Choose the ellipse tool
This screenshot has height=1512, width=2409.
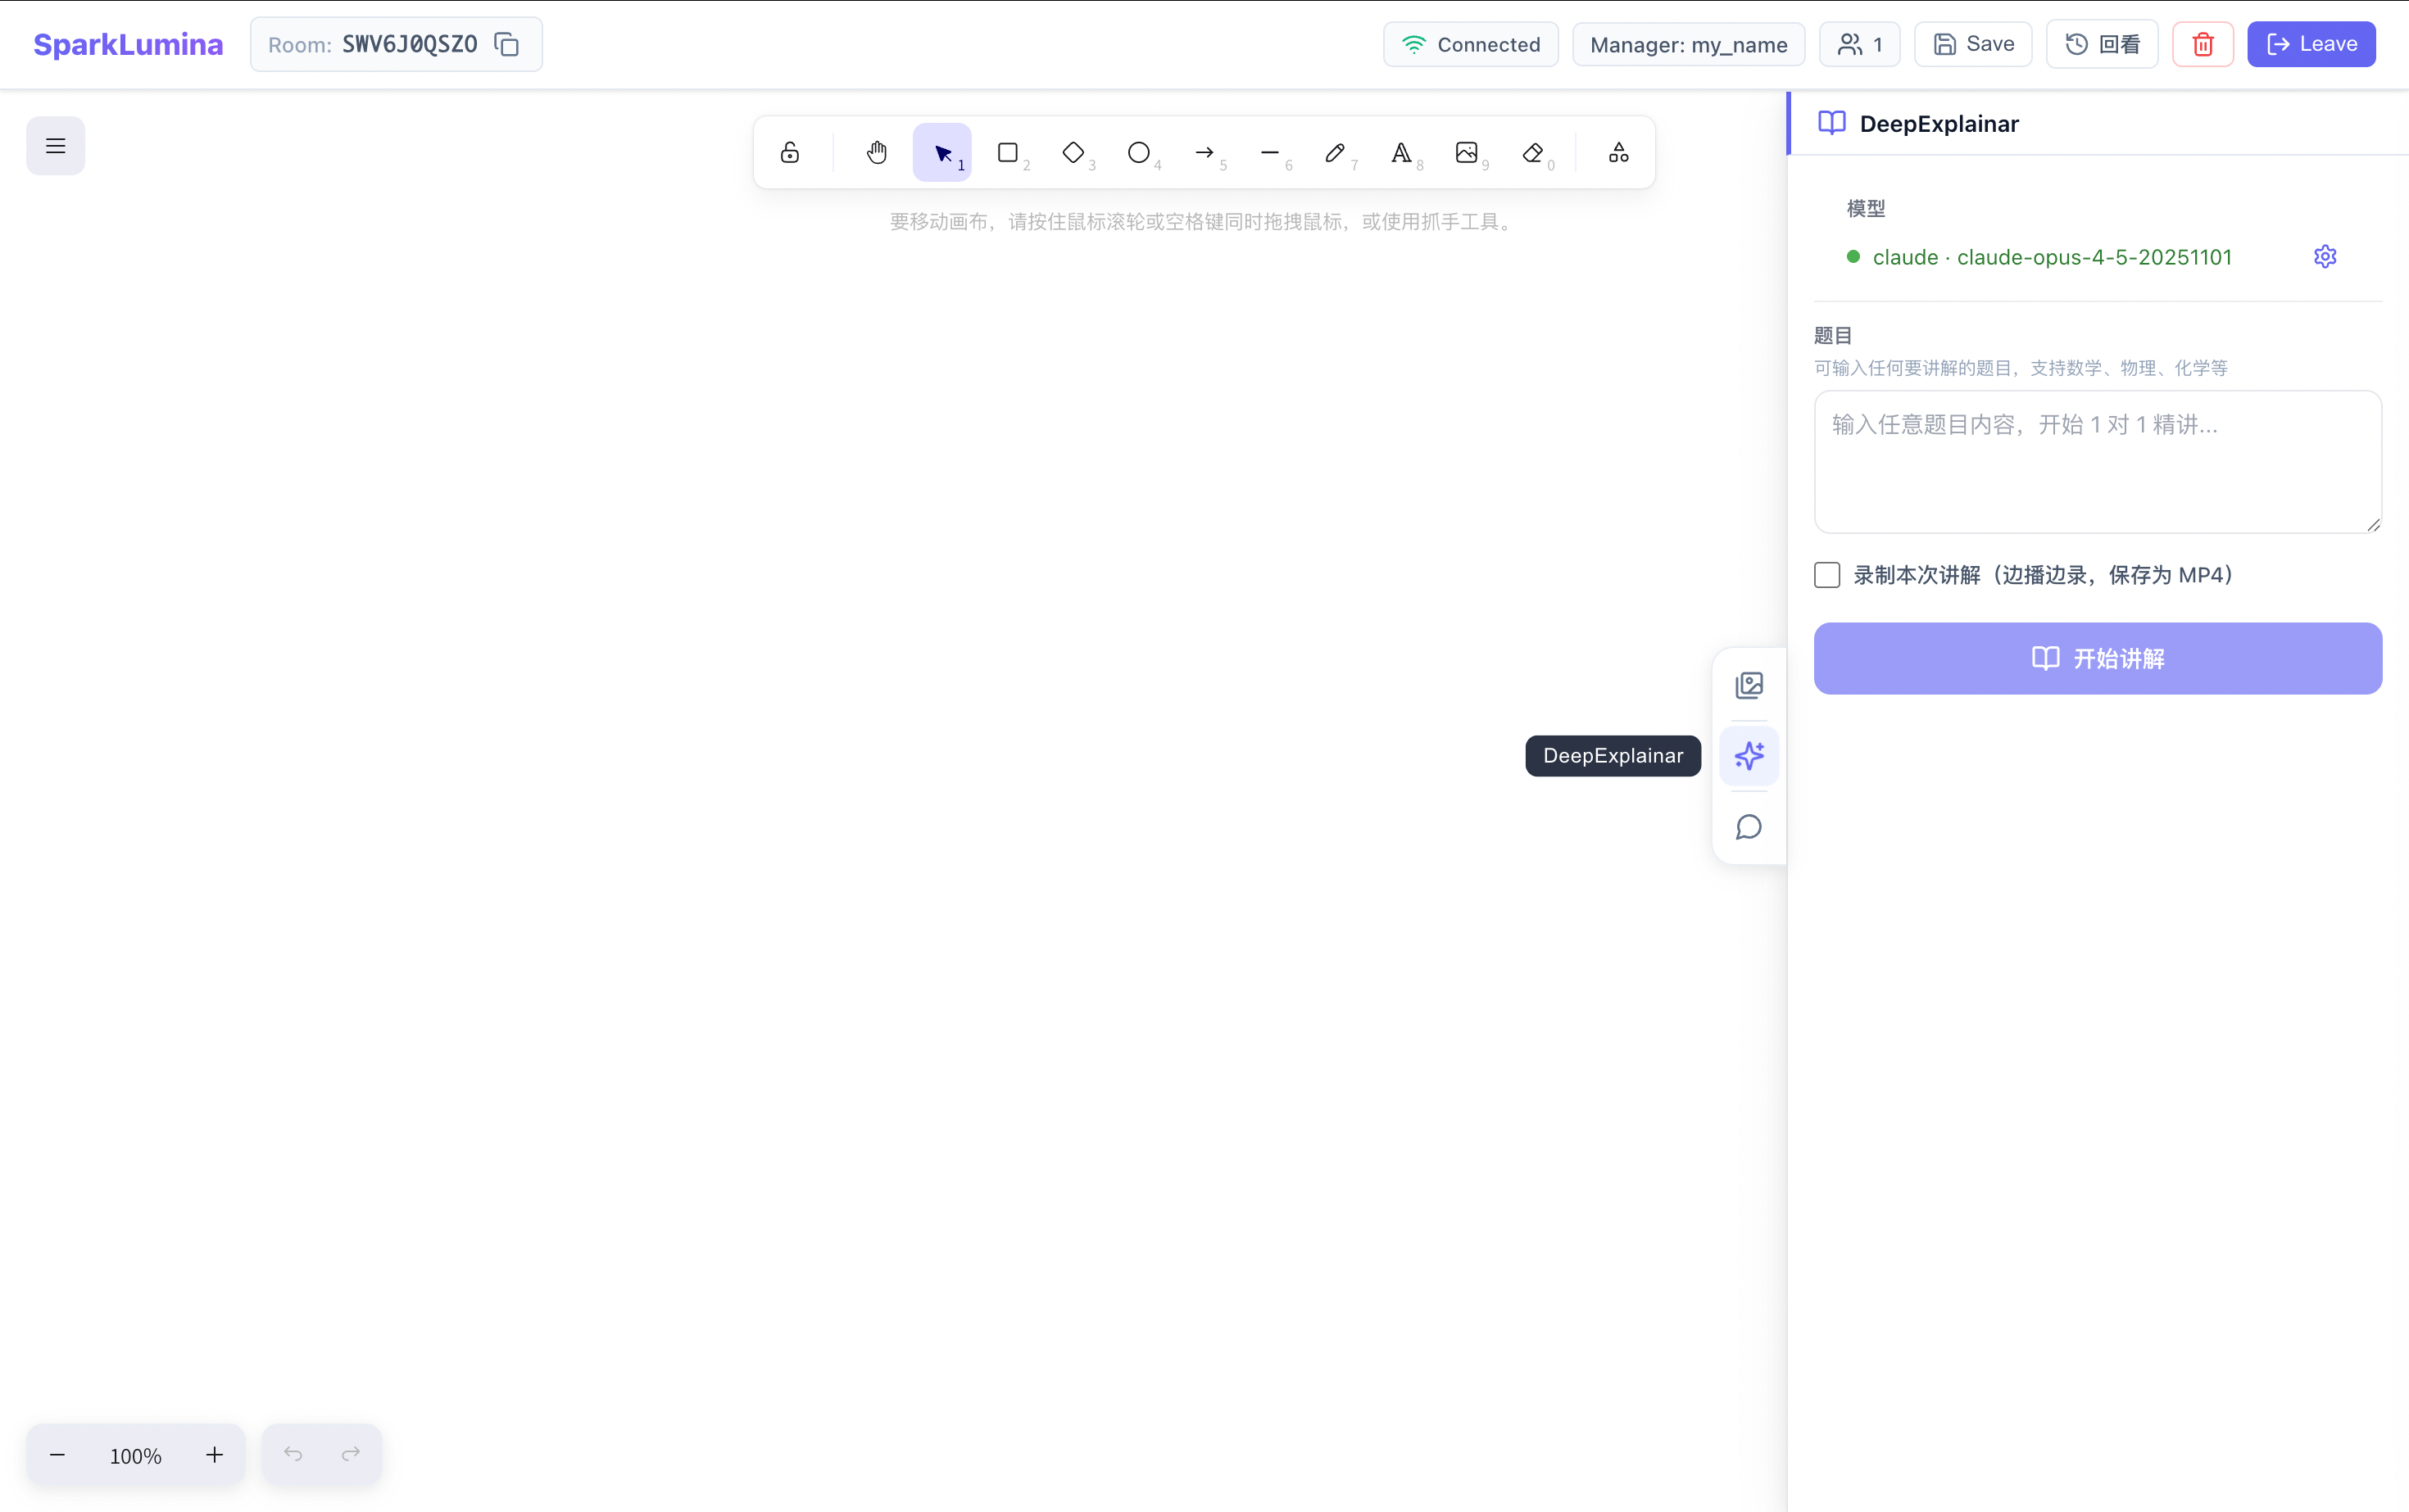1137,152
